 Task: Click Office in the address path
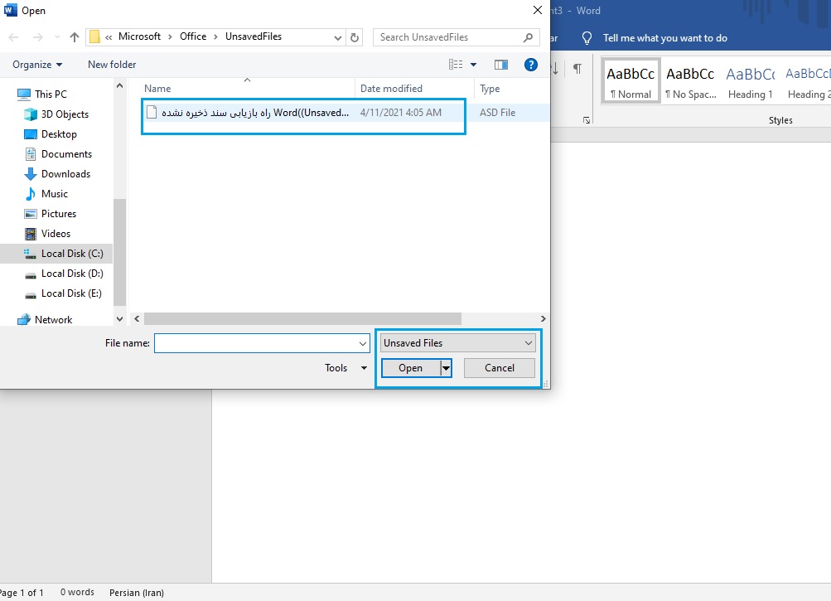(193, 36)
